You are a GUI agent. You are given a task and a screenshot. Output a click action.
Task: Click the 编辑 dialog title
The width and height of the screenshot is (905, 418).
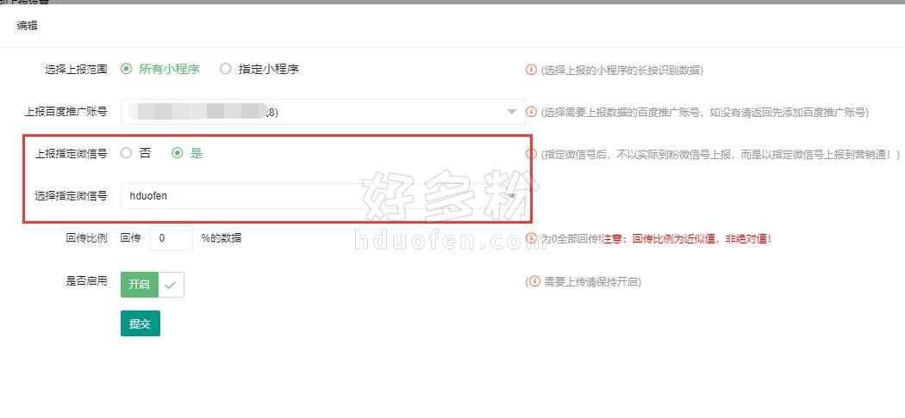pyautogui.click(x=27, y=26)
